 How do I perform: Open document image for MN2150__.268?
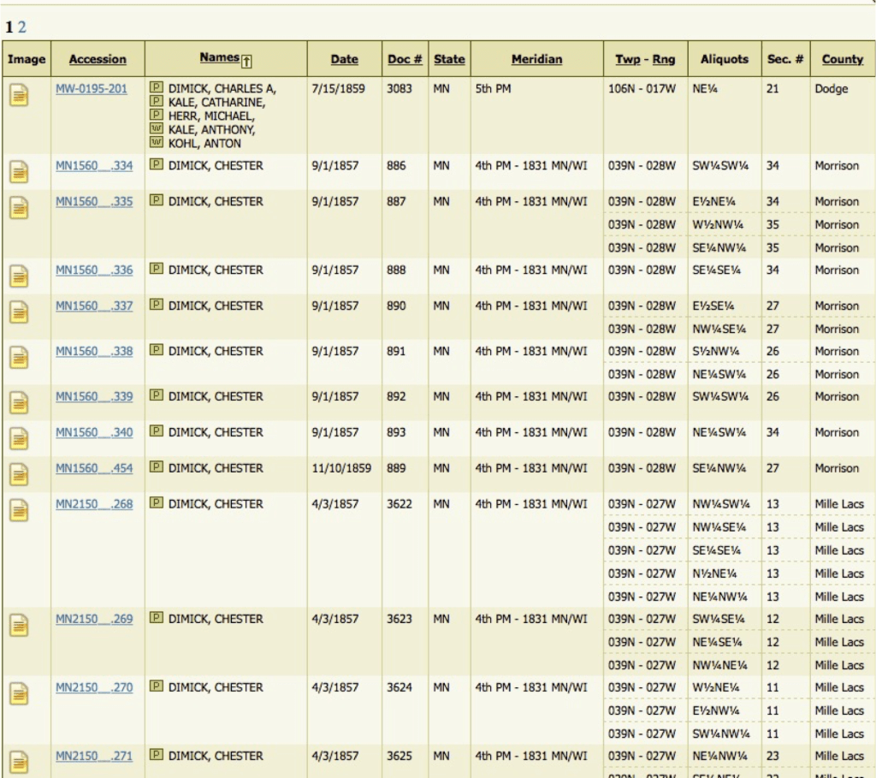coord(19,510)
